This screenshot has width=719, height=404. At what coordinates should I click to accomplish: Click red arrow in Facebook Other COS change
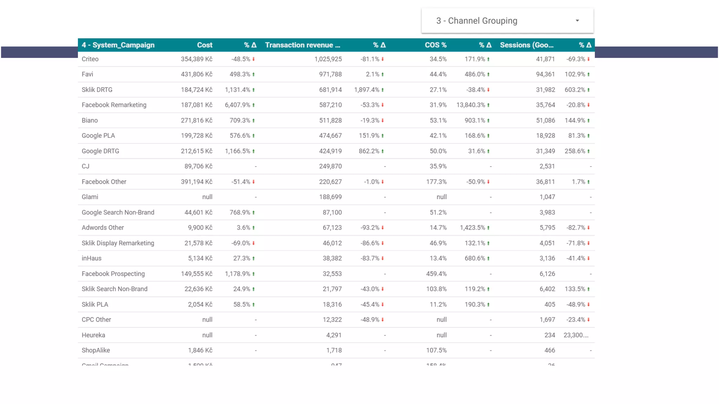tap(488, 182)
